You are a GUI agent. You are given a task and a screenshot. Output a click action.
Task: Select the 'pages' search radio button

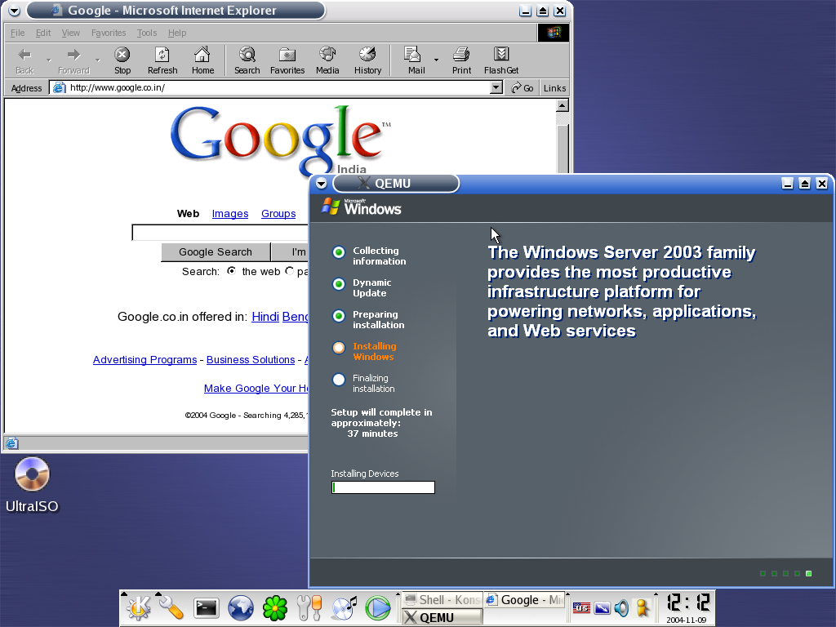[289, 271]
